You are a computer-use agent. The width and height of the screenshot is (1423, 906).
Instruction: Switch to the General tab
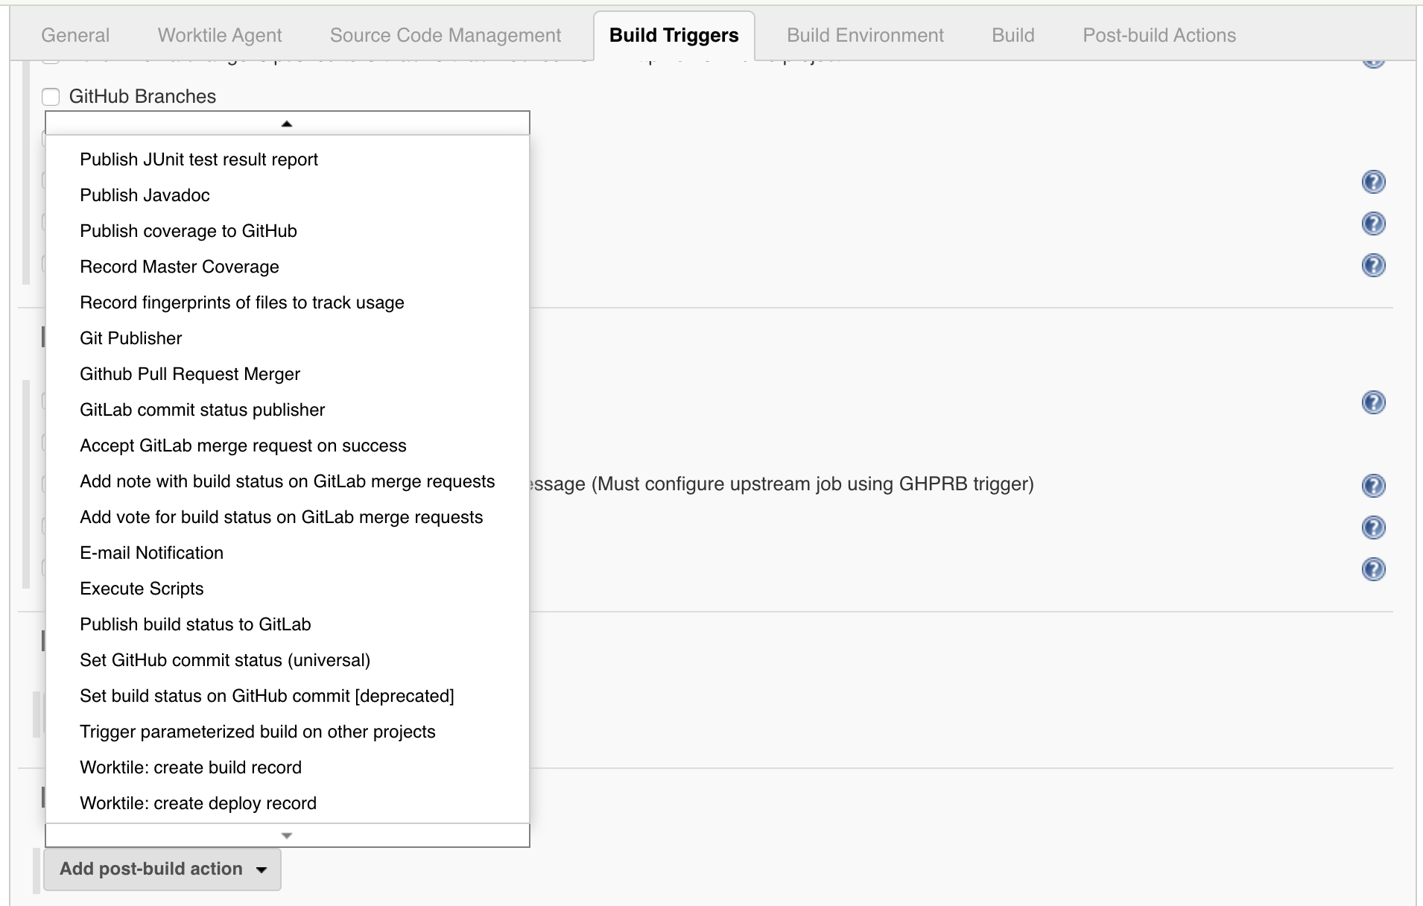pos(75,35)
